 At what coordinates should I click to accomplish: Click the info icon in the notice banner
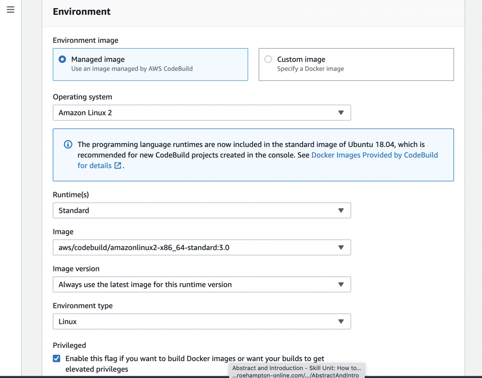pos(68,144)
